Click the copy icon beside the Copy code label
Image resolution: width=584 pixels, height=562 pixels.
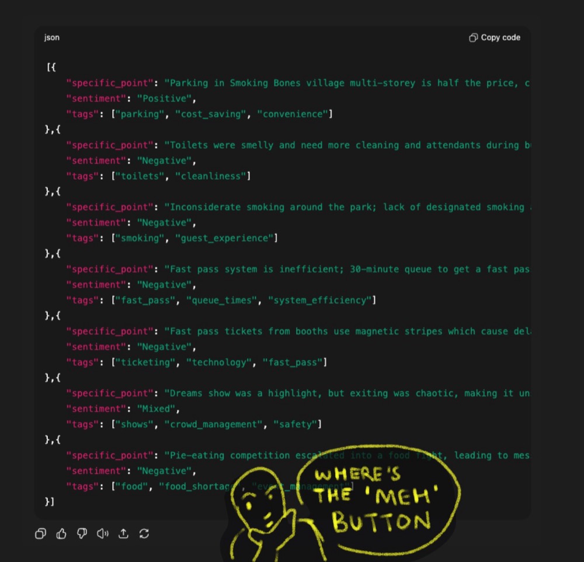(473, 37)
